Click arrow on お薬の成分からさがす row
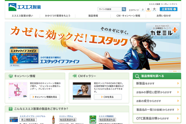The image size is (186, 124). click(178, 101)
